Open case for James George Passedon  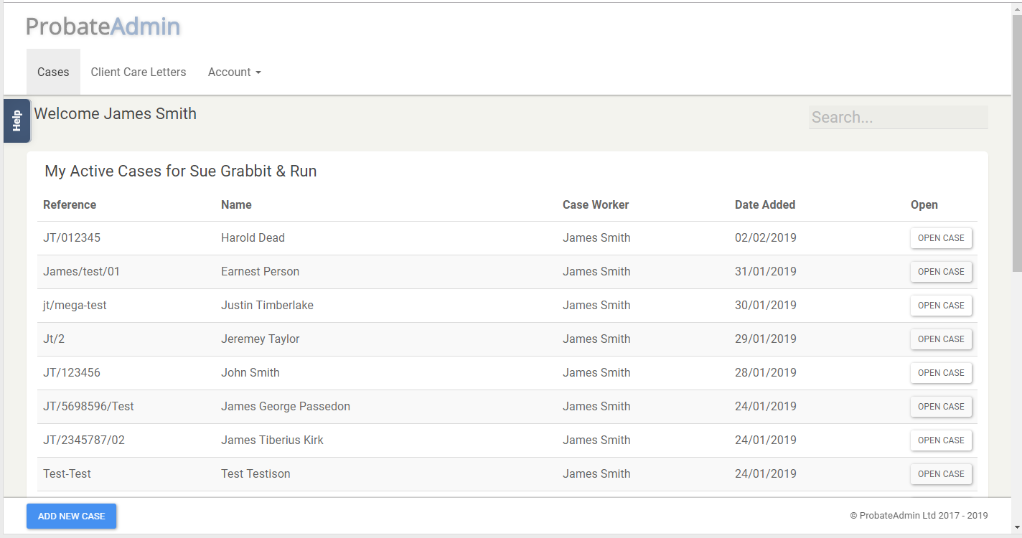click(941, 407)
